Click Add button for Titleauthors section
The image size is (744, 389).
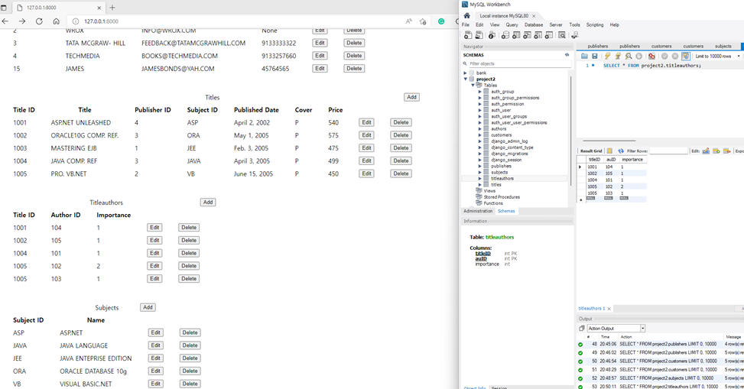[208, 202]
